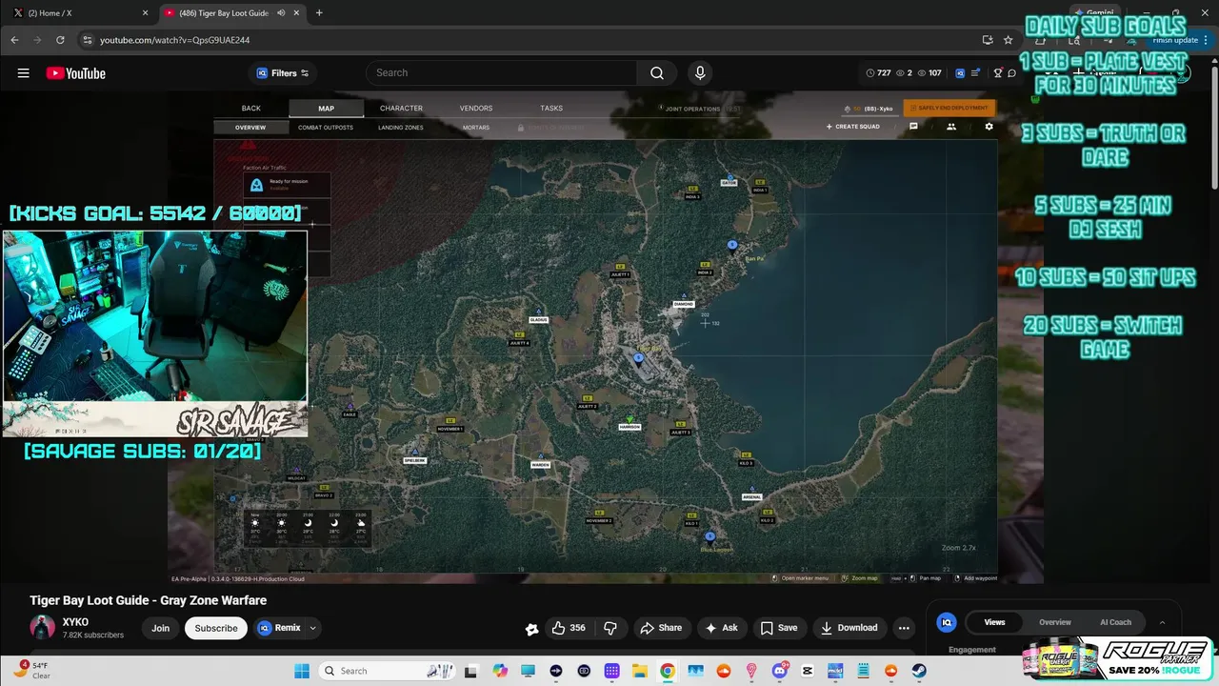Open the YouTube hamburger guide menu
The image size is (1219, 686).
[23, 73]
